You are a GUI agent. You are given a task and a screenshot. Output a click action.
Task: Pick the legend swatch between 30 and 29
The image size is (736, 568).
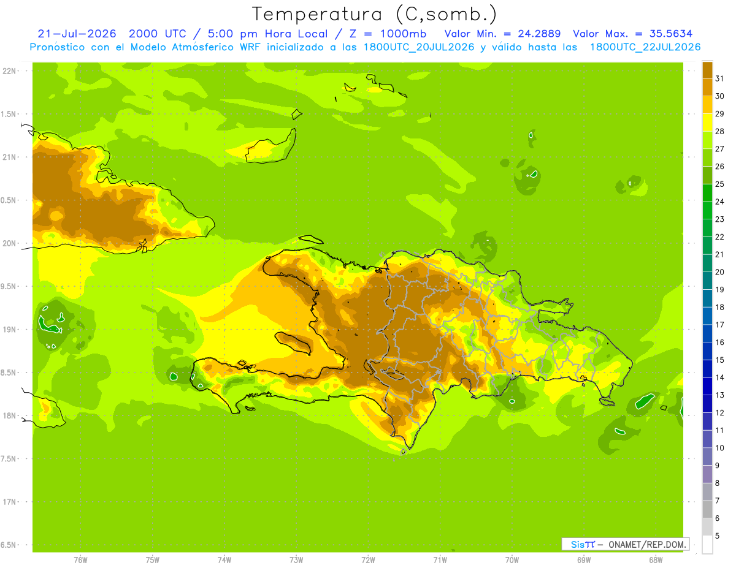[x=707, y=105]
